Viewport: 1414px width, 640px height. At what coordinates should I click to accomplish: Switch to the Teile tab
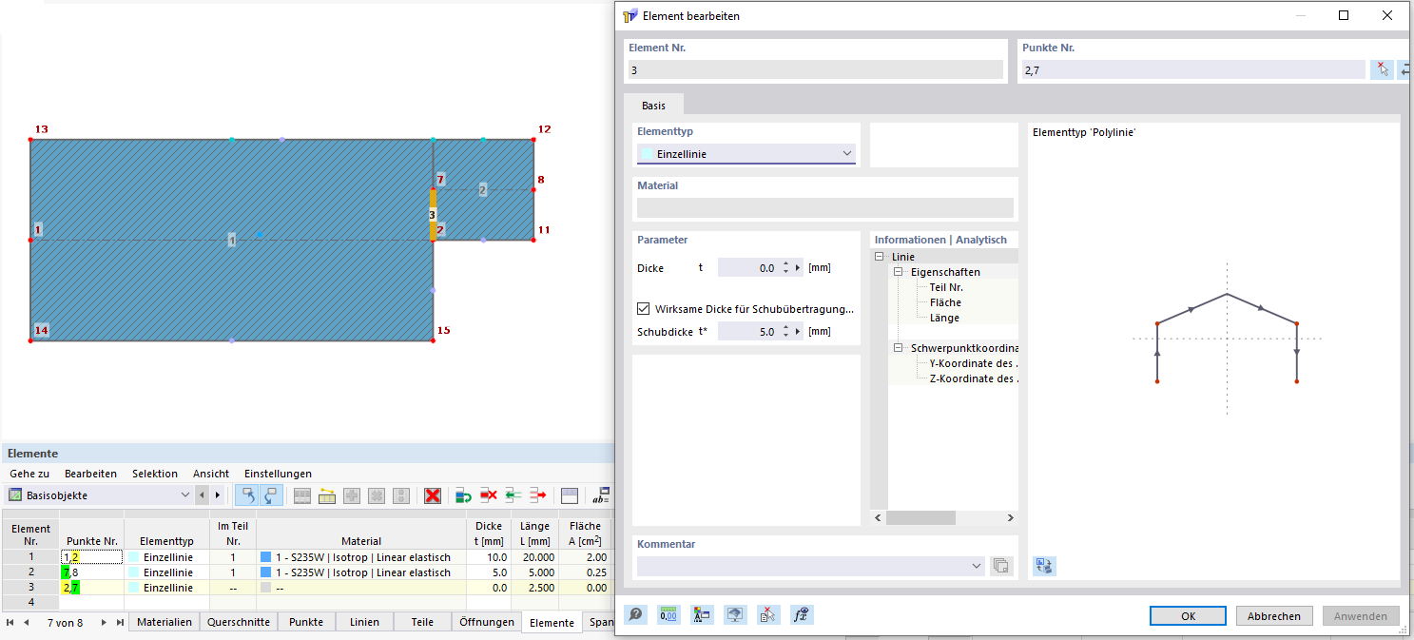click(x=422, y=622)
